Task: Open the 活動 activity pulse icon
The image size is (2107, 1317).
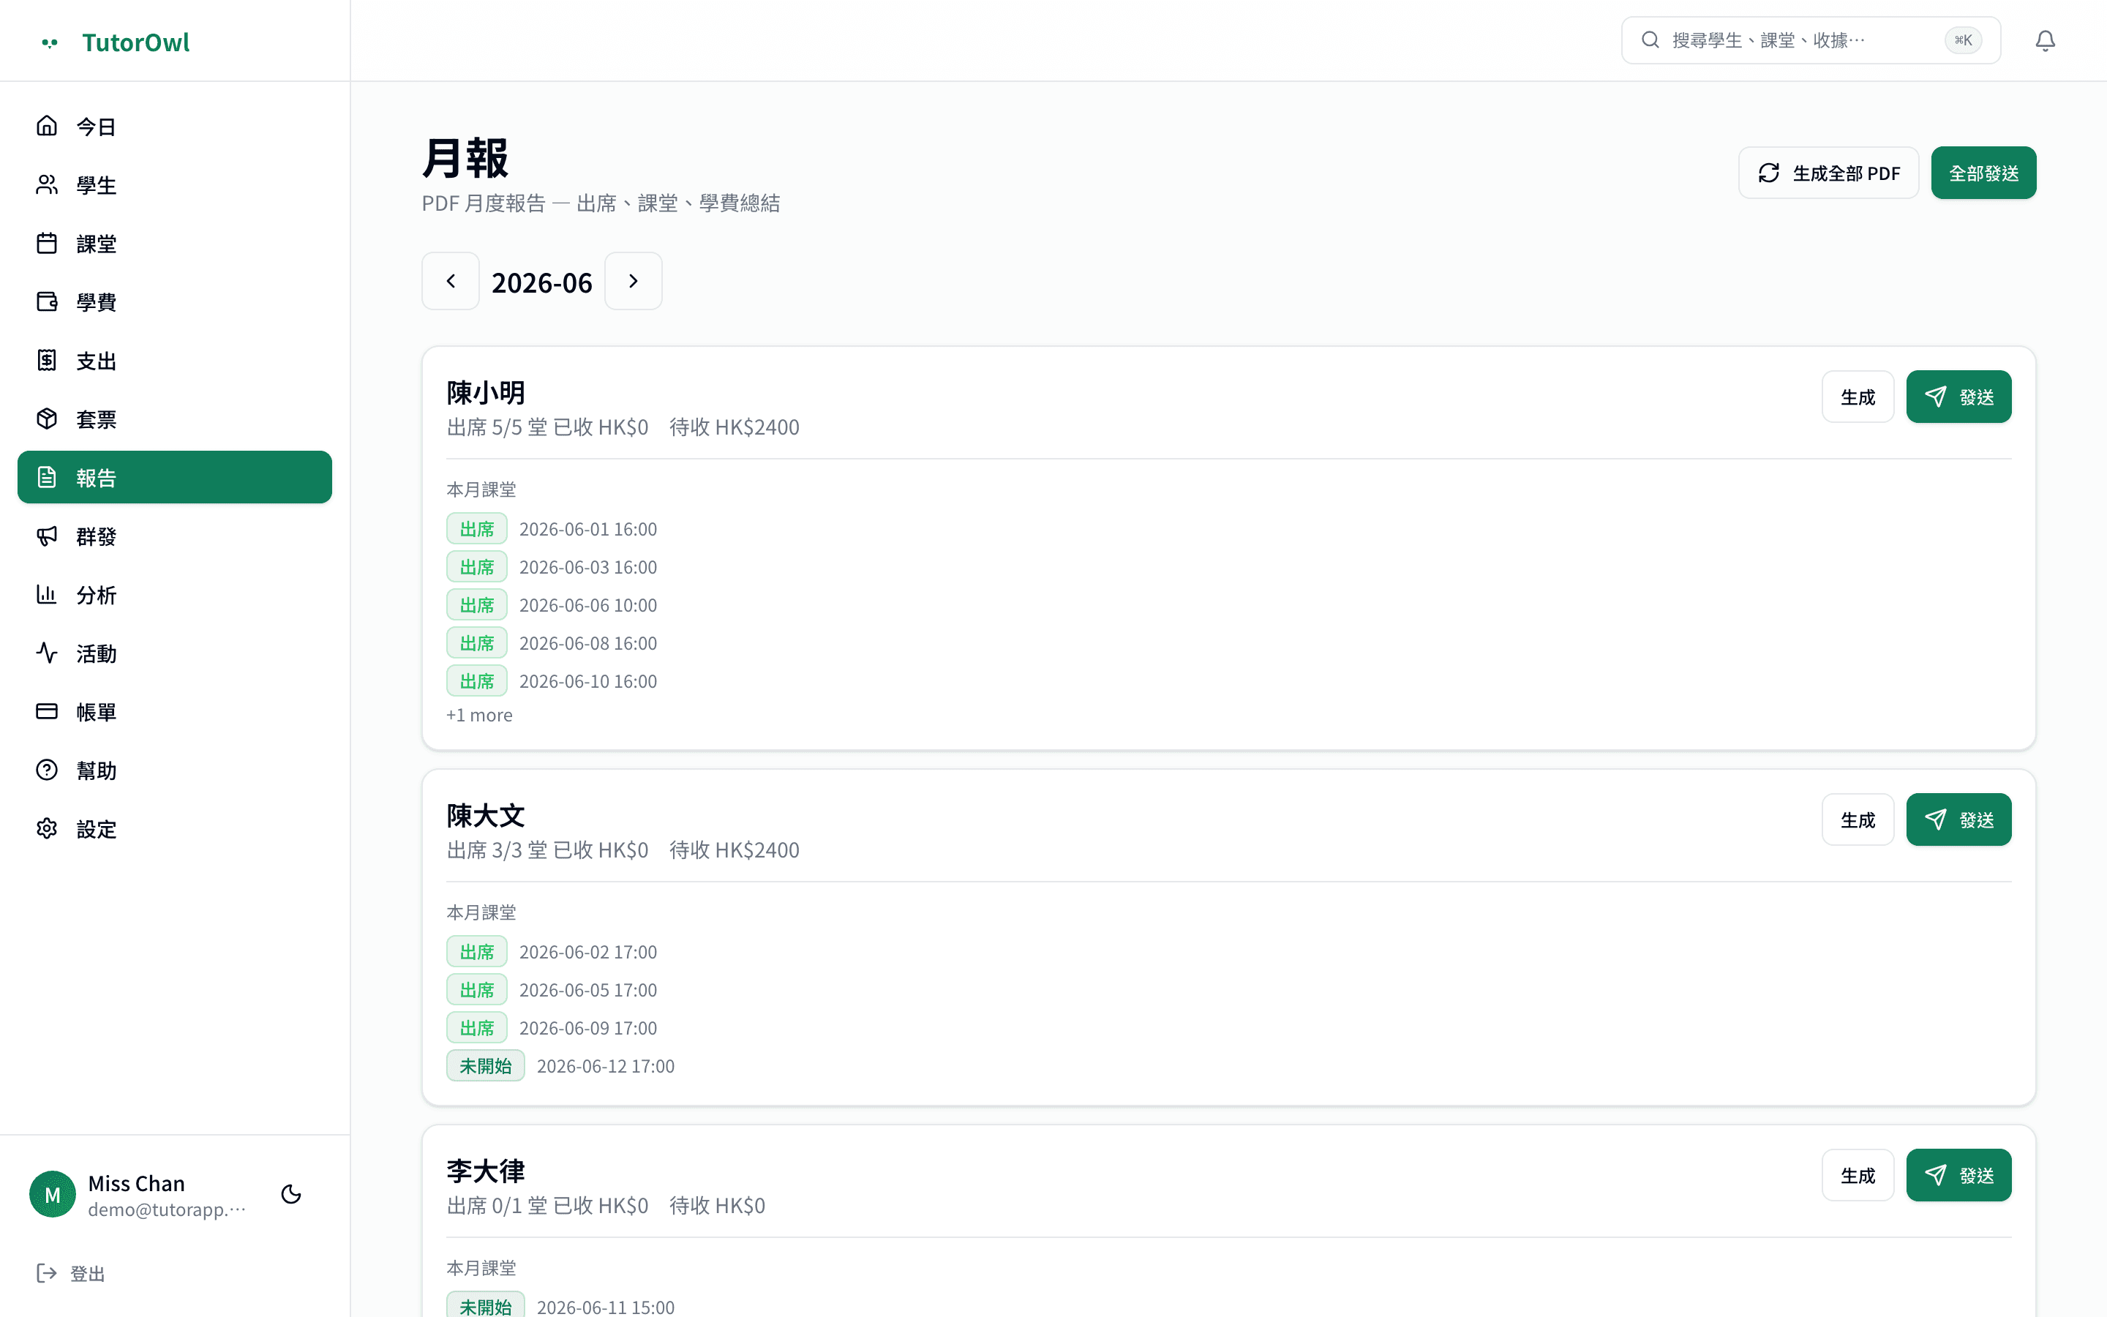Action: pos(47,653)
